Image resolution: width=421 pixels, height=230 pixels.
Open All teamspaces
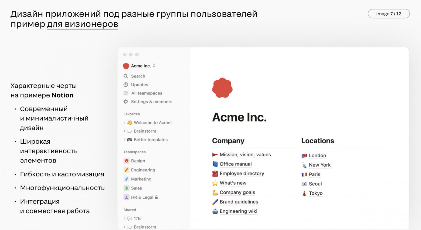click(126, 93)
